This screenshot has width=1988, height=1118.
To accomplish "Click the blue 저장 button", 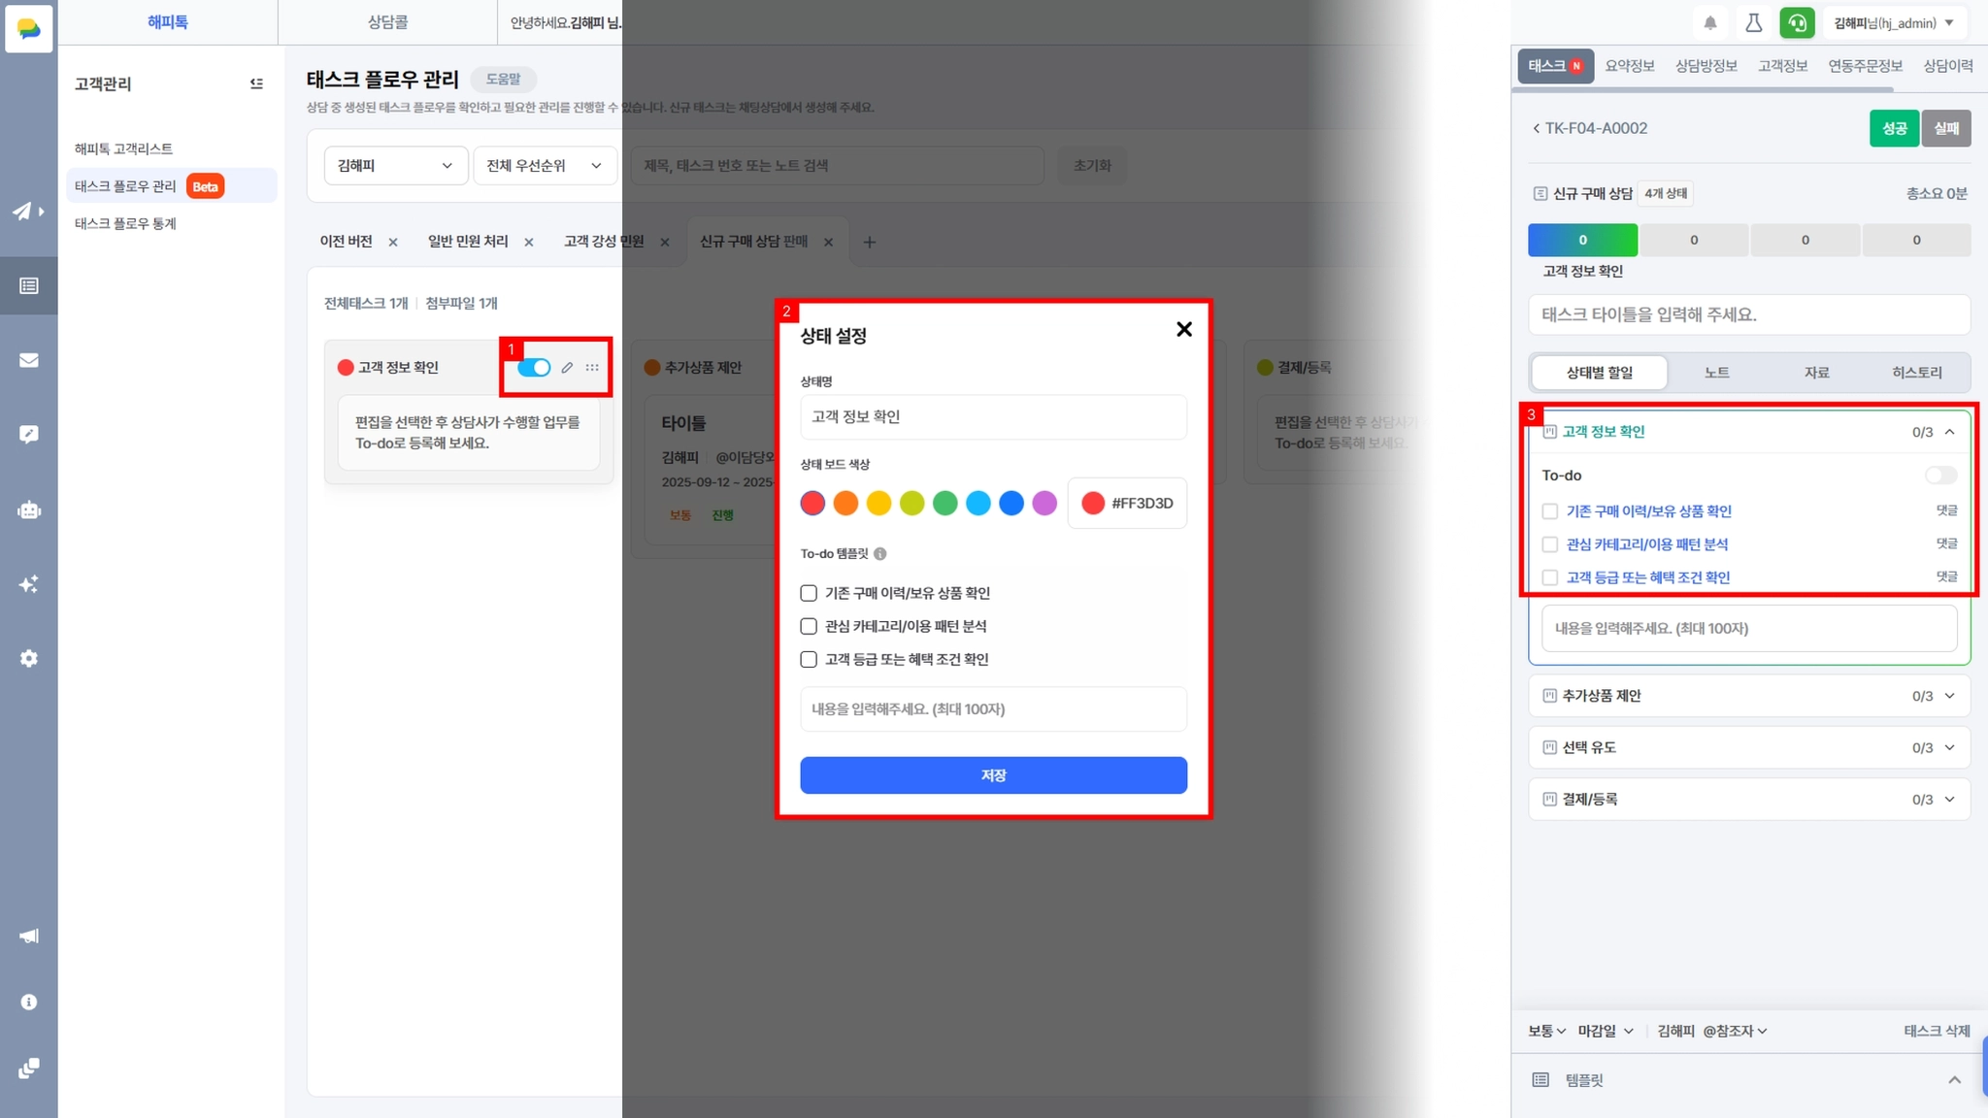I will click(993, 775).
